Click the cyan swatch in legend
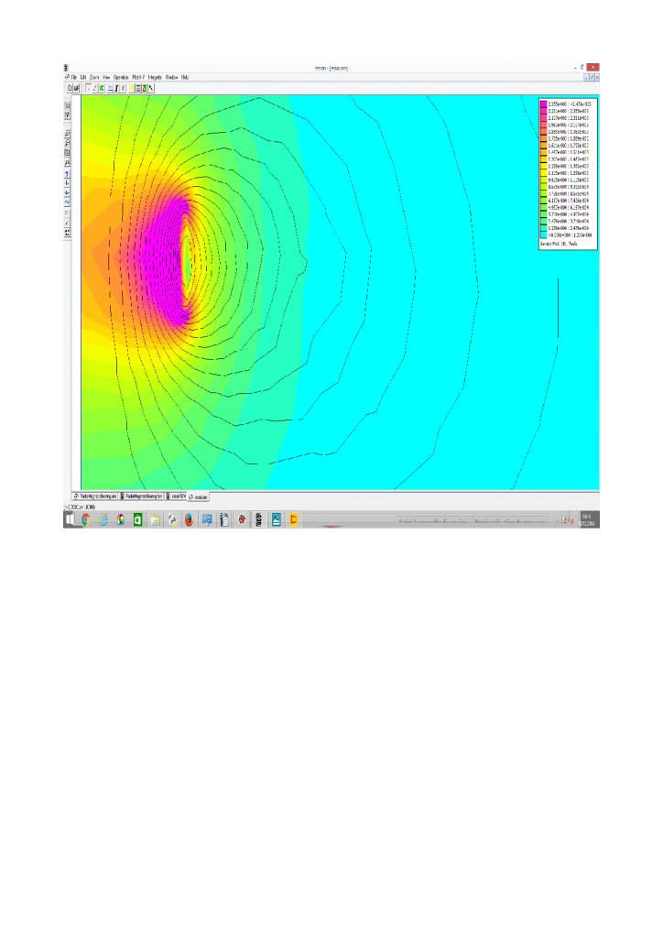The width and height of the screenshot is (663, 938). point(543,235)
